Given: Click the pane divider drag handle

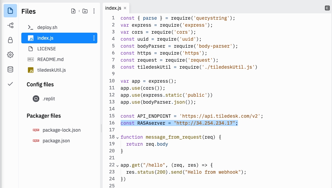Looking at the screenshot, I should tap(101, 128).
